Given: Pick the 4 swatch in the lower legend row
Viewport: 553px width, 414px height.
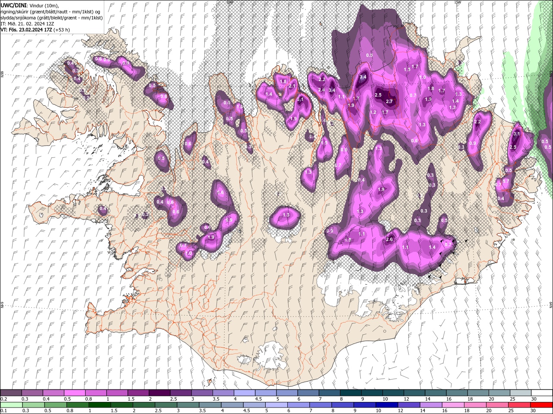Looking at the screenshot, I should (x=232, y=405).
